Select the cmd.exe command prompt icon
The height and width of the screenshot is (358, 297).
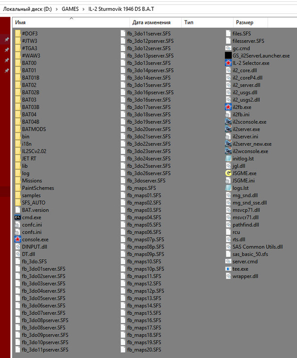(x=18, y=217)
